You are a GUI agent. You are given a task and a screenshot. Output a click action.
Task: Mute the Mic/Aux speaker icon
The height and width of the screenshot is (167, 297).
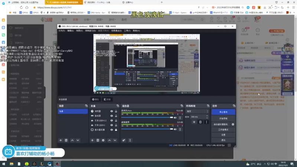(x=175, y=118)
